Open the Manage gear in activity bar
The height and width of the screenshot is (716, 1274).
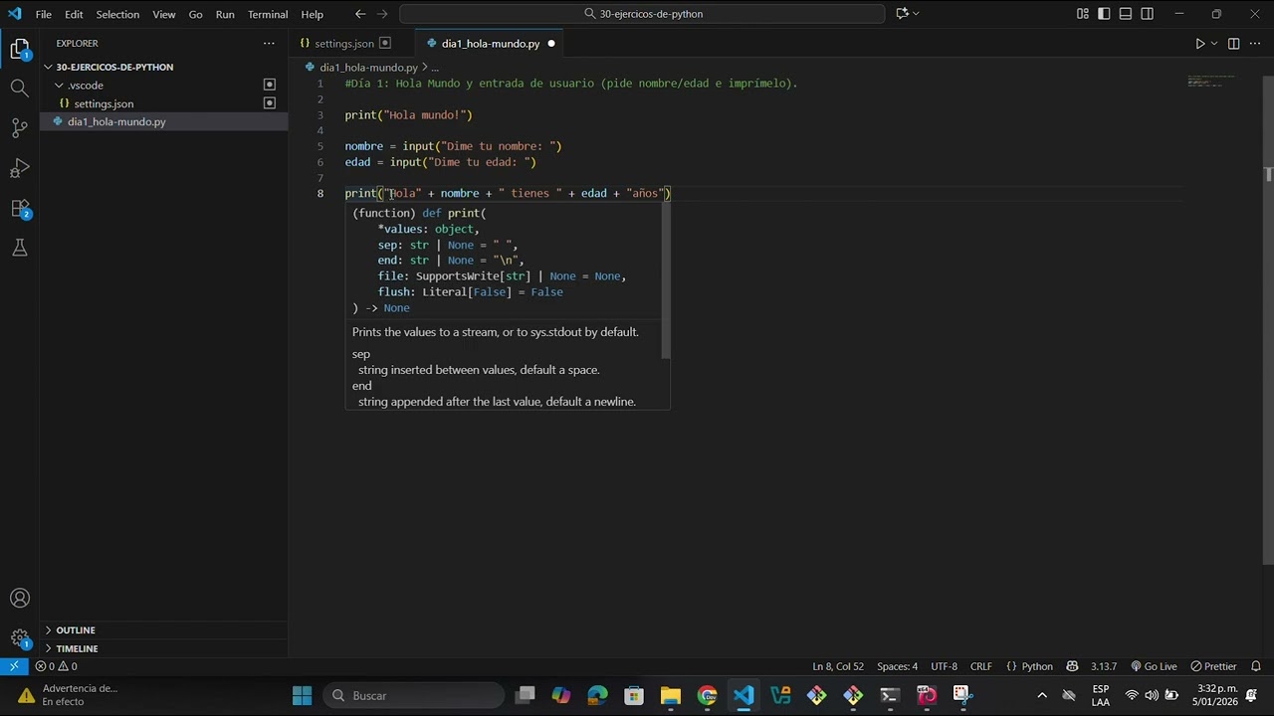pos(20,638)
